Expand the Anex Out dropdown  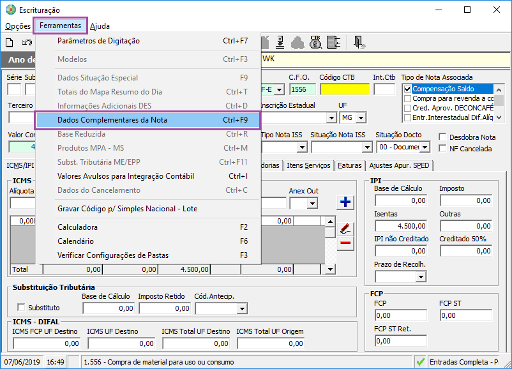(x=312, y=204)
